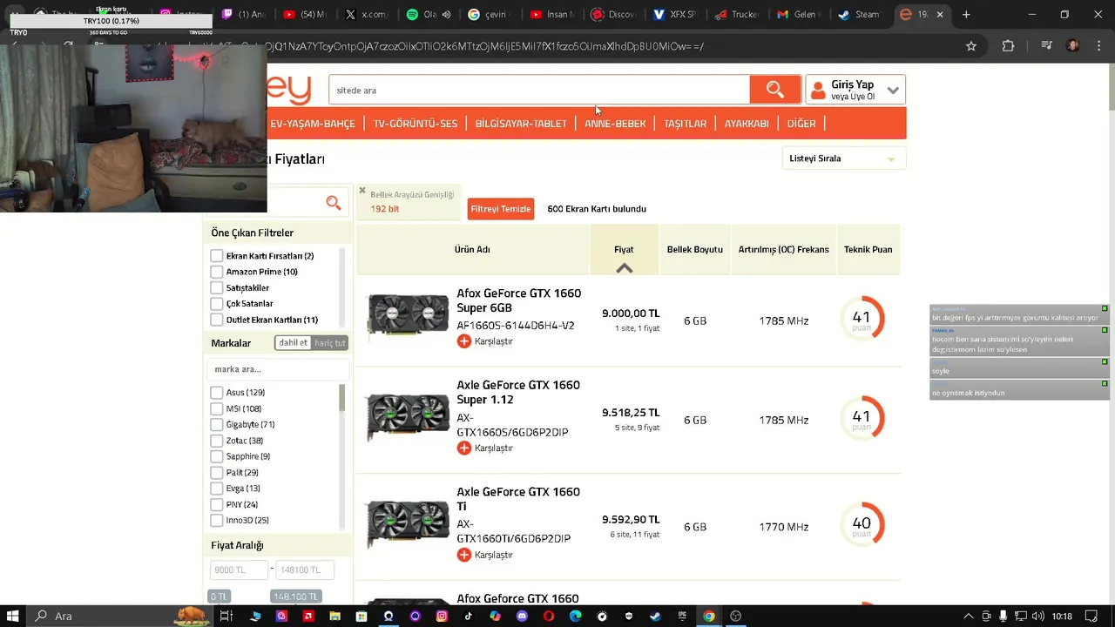This screenshot has width=1115, height=627.
Task: Check the MSI brand checkbox
Action: pos(217,408)
